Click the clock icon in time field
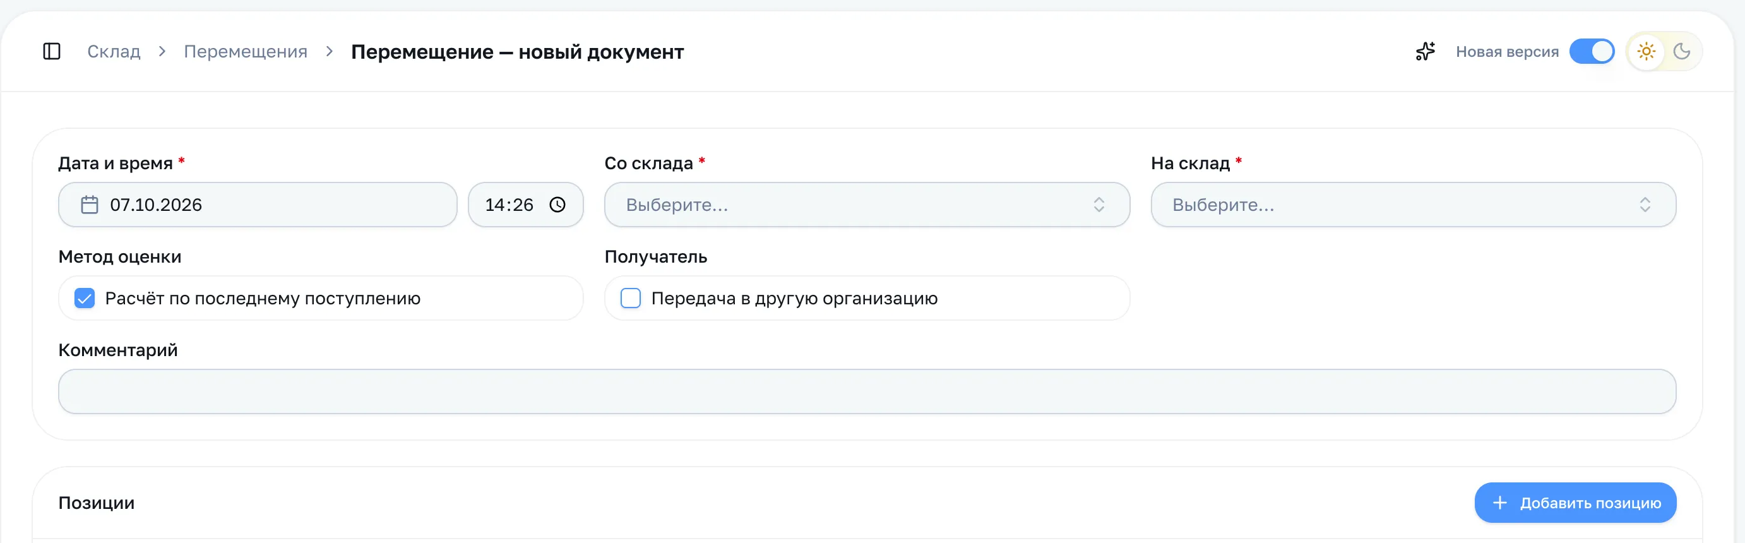The width and height of the screenshot is (1745, 543). coord(557,205)
